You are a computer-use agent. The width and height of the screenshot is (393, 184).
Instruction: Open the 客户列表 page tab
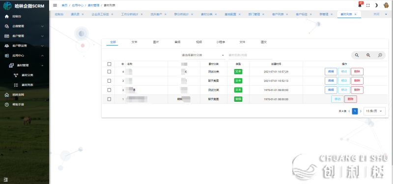pos(278,15)
